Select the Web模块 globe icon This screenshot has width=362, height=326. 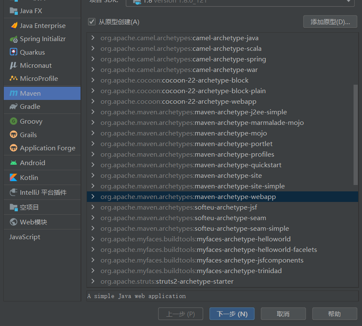tap(14, 222)
